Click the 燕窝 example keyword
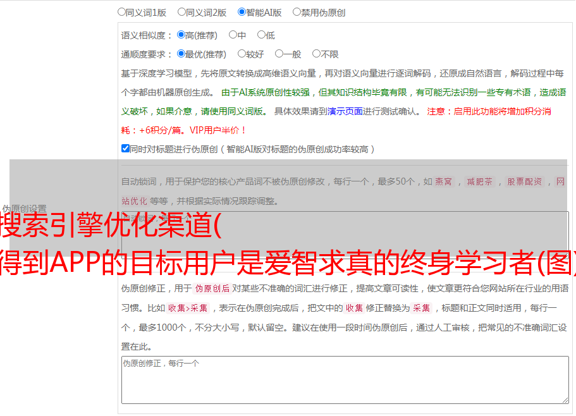The width and height of the screenshot is (576, 416). pyautogui.click(x=444, y=181)
